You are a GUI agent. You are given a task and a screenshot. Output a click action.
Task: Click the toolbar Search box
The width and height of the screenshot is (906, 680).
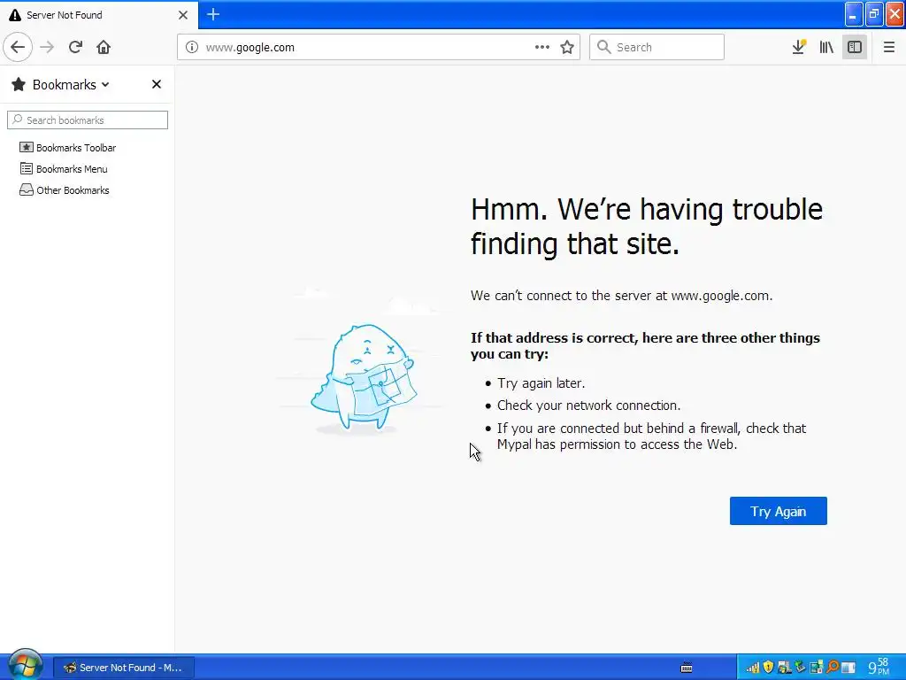click(x=656, y=47)
